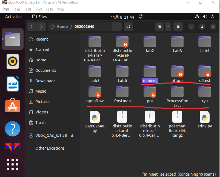Click the notification bell icon

tap(141, 16)
